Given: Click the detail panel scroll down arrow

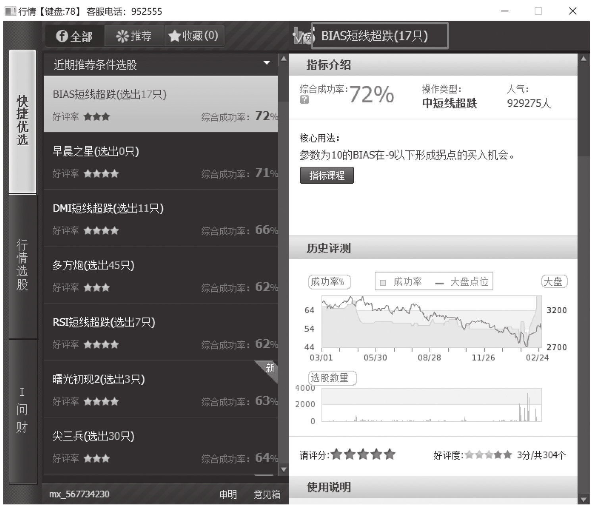Looking at the screenshot, I should coord(583,500).
